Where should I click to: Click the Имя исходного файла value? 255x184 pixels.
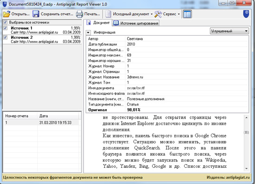[x=136, y=93]
